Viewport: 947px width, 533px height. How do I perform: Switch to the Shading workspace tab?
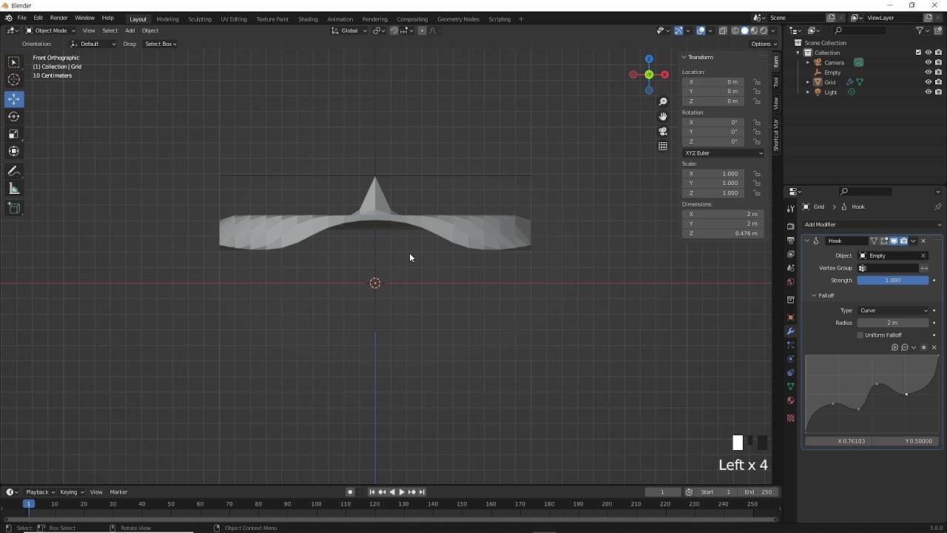(308, 19)
